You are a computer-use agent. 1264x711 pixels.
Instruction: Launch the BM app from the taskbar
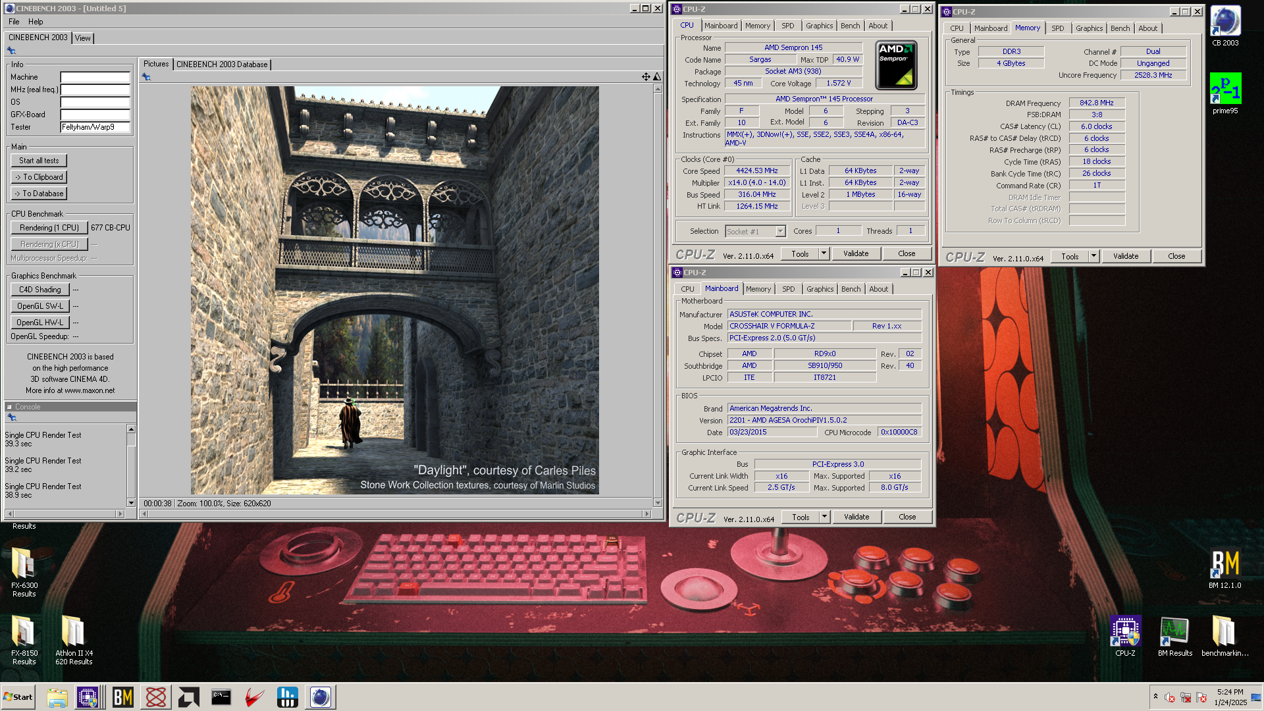[x=123, y=697]
